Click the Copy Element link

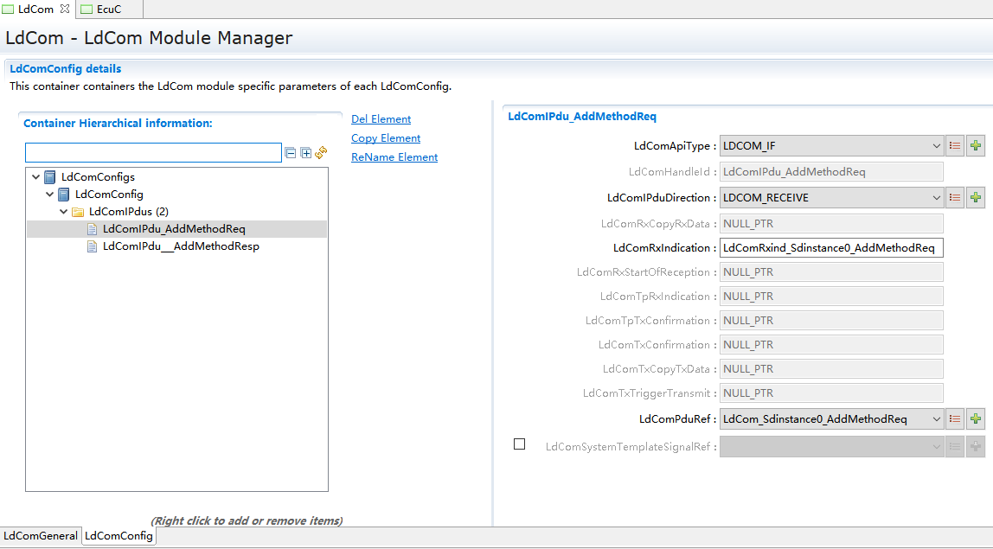[386, 138]
